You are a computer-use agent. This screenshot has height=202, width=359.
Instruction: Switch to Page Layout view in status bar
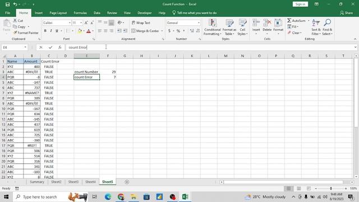pyautogui.click(x=298, y=189)
